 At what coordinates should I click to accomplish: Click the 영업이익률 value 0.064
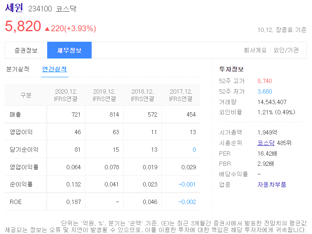tap(73, 167)
